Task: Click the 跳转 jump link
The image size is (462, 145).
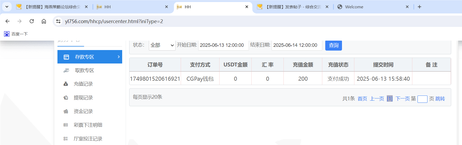Action: tap(440, 99)
